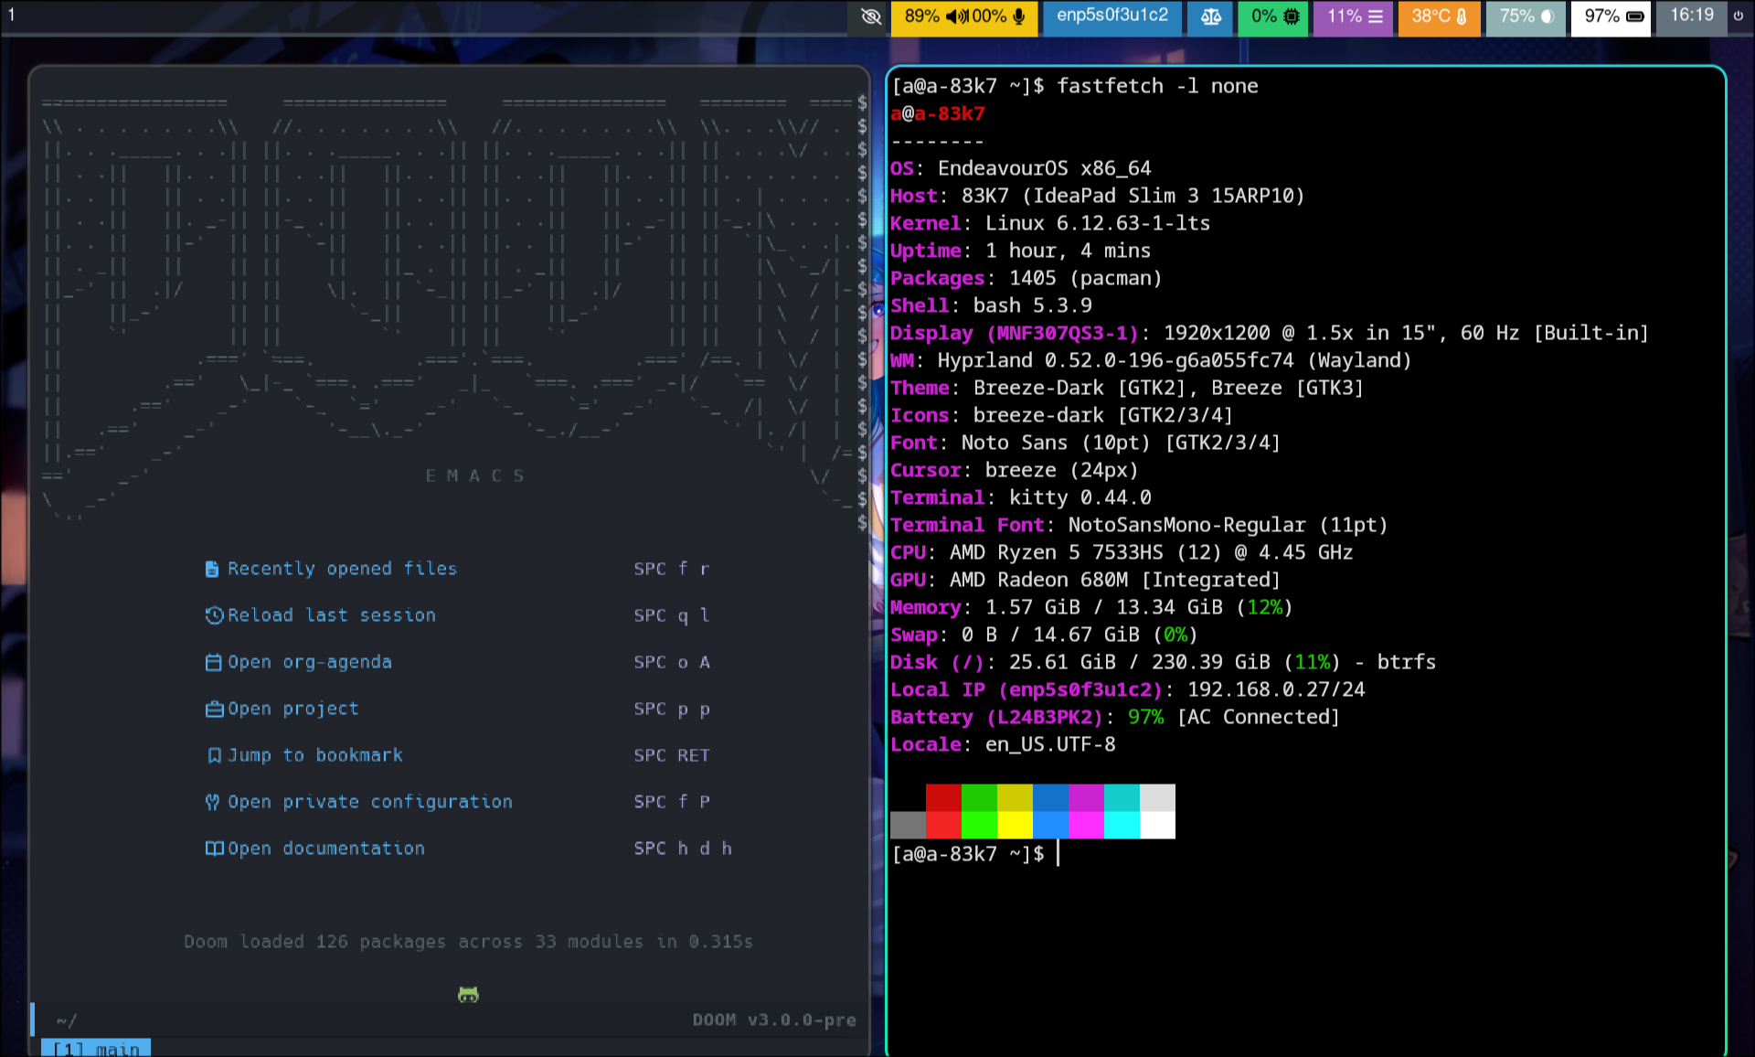Screen dimensions: 1755x1057
Task: Click the [1] main label in the Emacs modeline
Action: click(x=94, y=1048)
